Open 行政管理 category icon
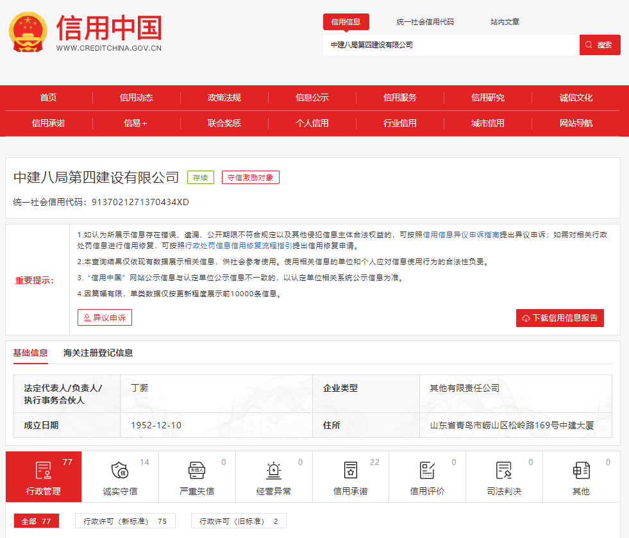Screen dimensions: 629x538 [44, 470]
